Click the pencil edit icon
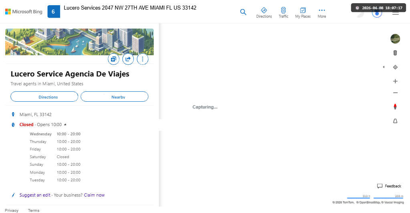Image resolution: width=410 pixels, height=213 pixels. pyautogui.click(x=13, y=195)
